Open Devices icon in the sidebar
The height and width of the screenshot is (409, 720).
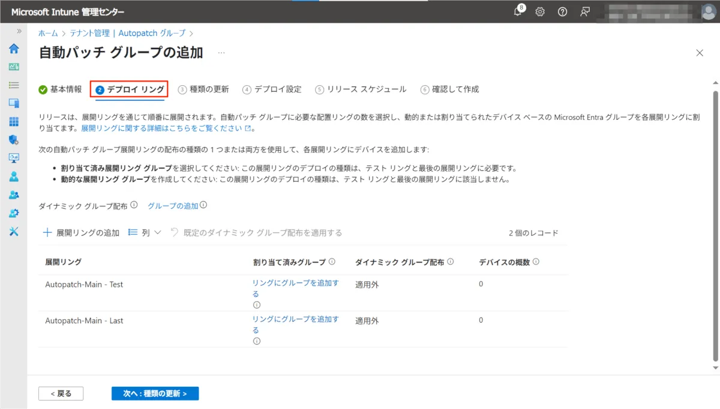pos(13,104)
